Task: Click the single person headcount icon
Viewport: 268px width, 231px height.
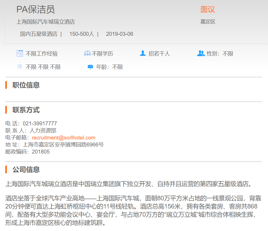Action: (x=143, y=53)
